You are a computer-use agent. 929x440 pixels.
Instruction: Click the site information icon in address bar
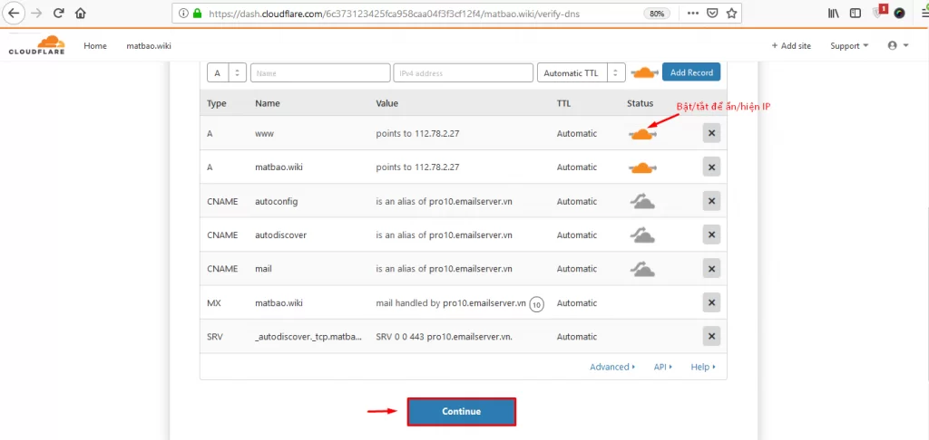(183, 13)
